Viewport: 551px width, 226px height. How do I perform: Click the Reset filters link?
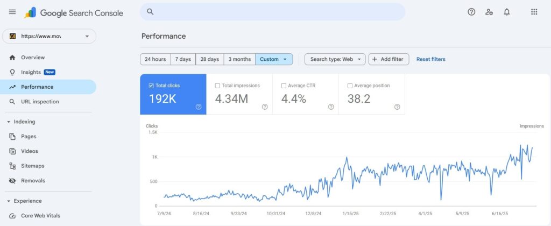click(x=431, y=59)
